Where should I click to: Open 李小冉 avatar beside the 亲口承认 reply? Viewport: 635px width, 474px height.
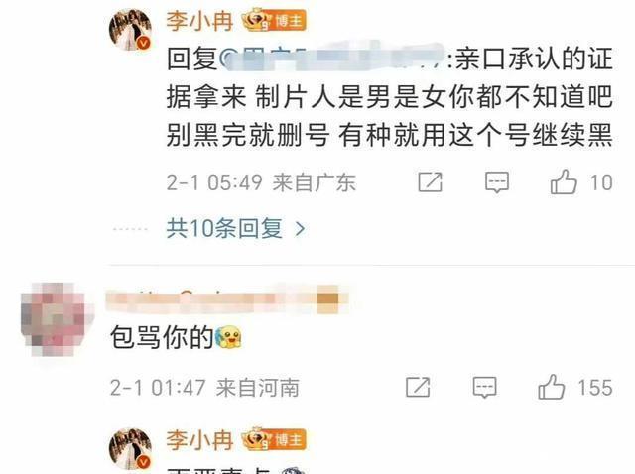coord(130,29)
